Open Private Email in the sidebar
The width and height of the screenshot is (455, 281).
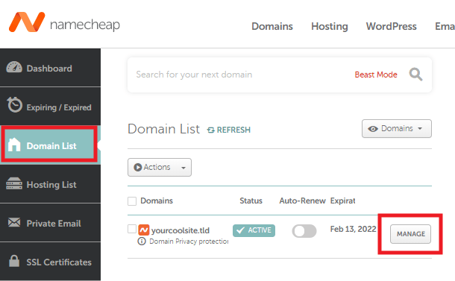point(50,223)
